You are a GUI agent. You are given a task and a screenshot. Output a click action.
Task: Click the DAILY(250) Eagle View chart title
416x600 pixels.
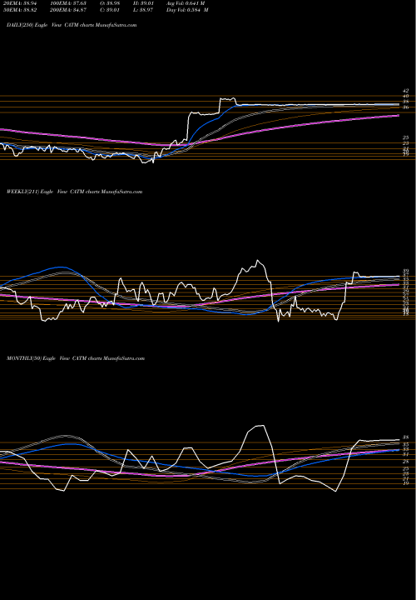(72, 25)
